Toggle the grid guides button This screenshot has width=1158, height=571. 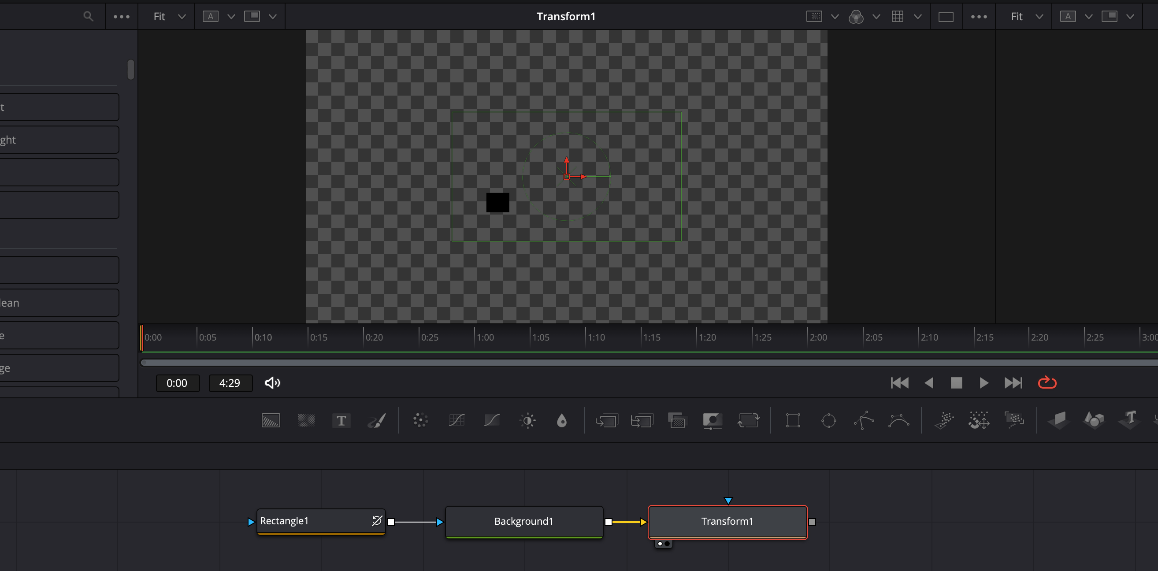click(898, 17)
